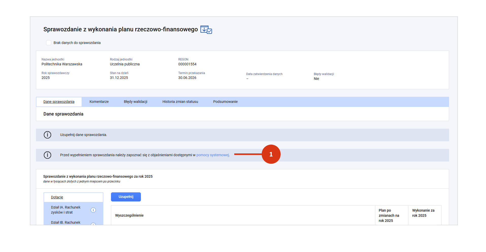The width and height of the screenshot is (486, 252).
Task: Click the info icon beside Uzupełnij dane sprawozdania
Action: tap(47, 135)
